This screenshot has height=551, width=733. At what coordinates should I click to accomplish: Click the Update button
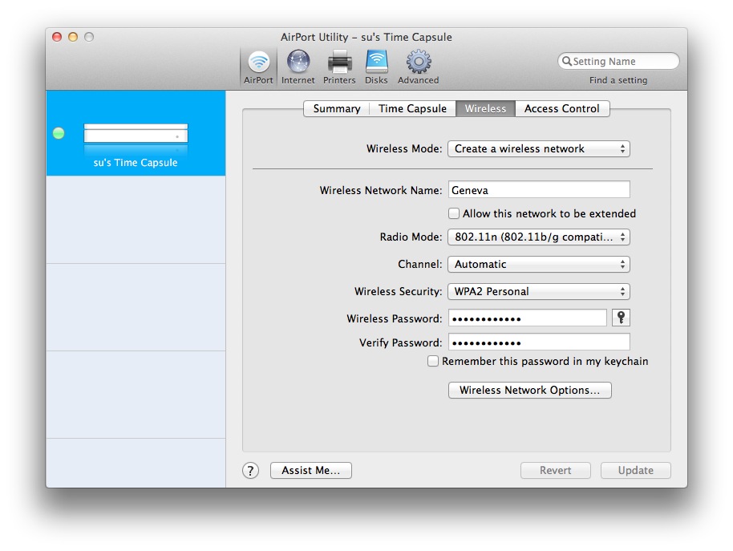click(636, 471)
